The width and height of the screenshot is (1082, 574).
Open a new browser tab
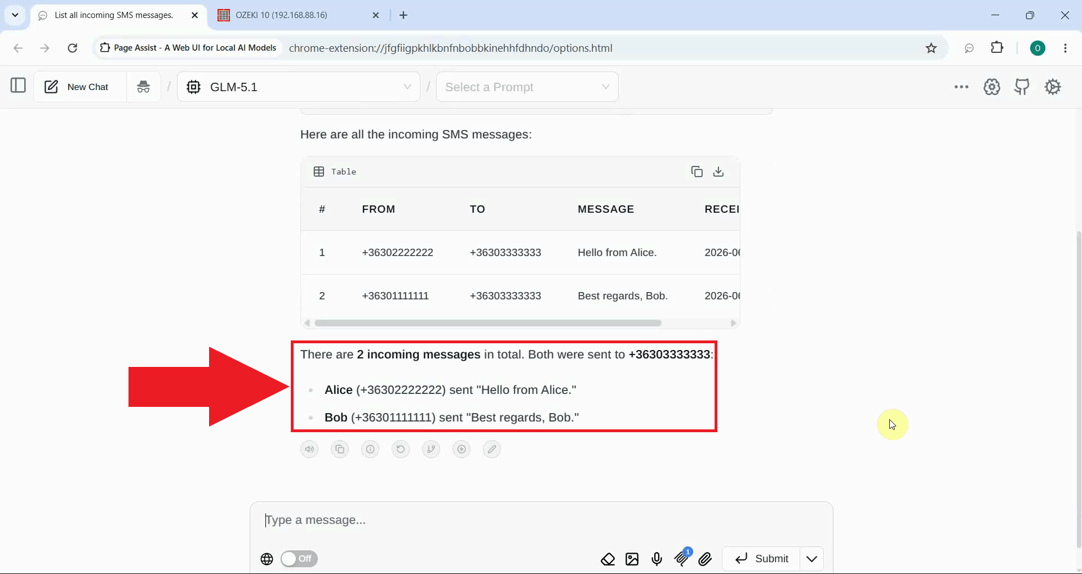[403, 15]
